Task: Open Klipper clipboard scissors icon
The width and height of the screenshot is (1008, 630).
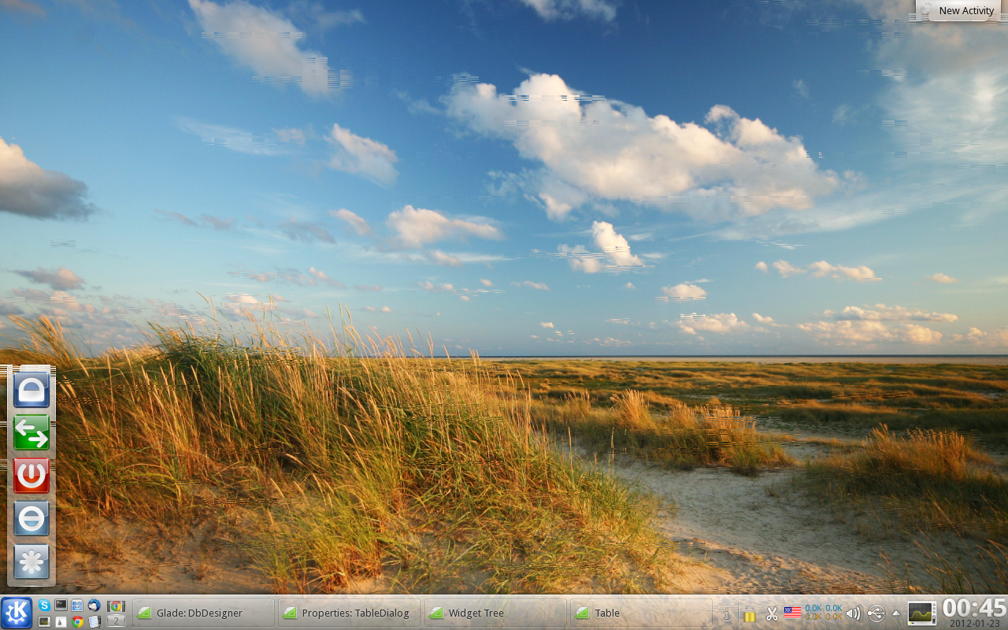Action: (x=772, y=613)
